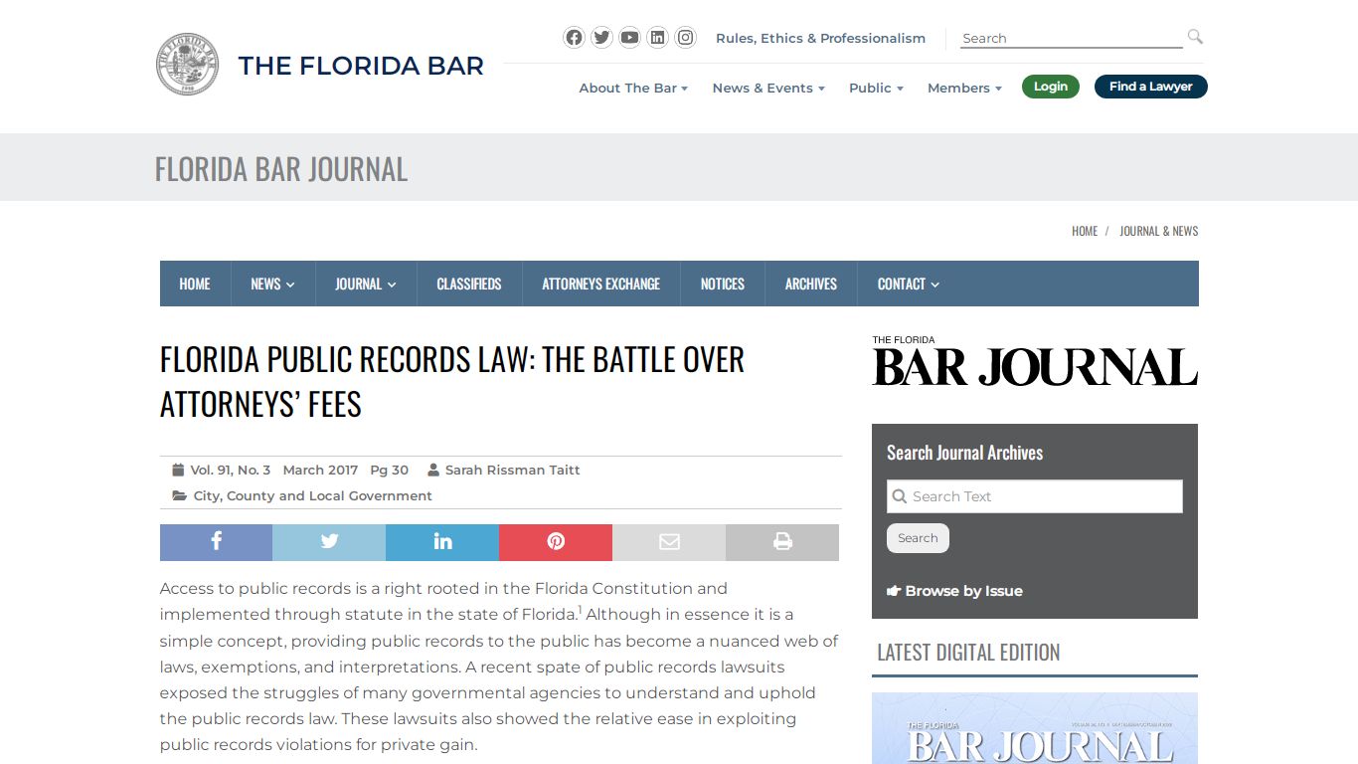
Task: Share the article on Twitter
Action: [329, 542]
